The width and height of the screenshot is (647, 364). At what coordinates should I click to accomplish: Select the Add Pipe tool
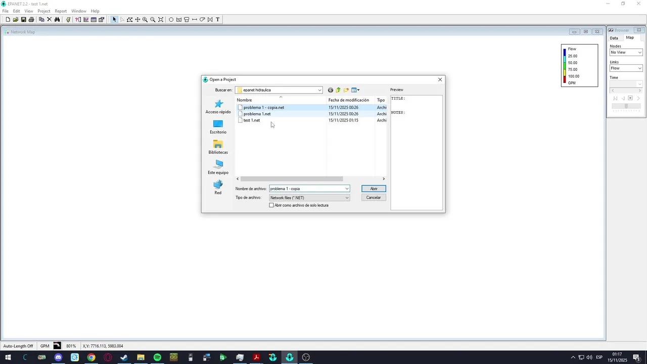point(195,20)
